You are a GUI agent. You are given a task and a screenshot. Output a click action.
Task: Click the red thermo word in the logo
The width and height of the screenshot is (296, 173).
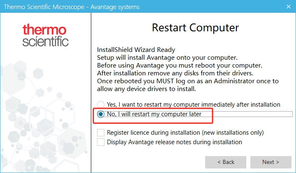pyautogui.click(x=45, y=30)
